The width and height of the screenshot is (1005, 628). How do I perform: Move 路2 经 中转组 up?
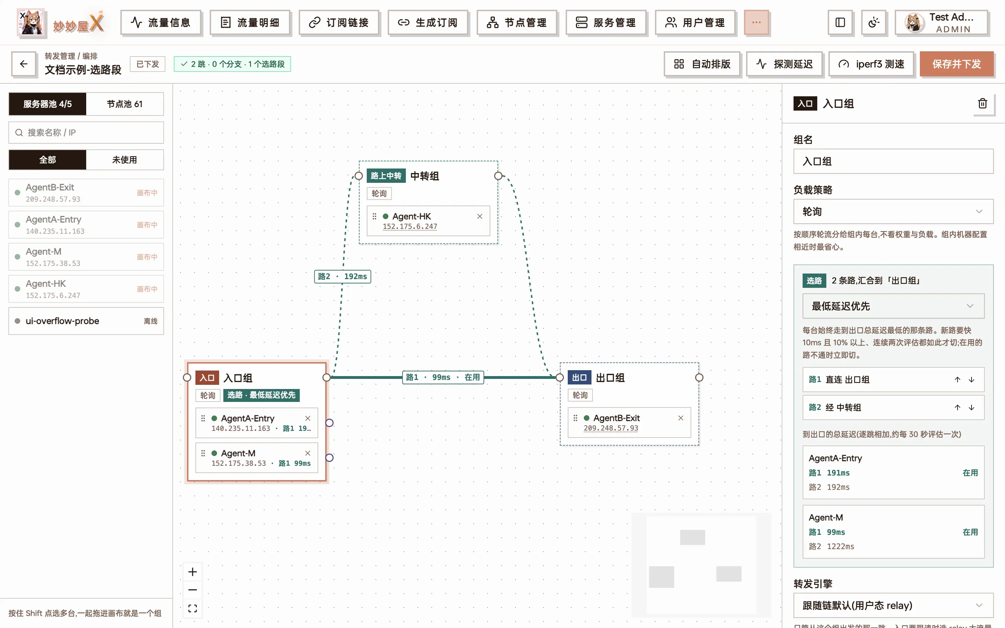[957, 408]
